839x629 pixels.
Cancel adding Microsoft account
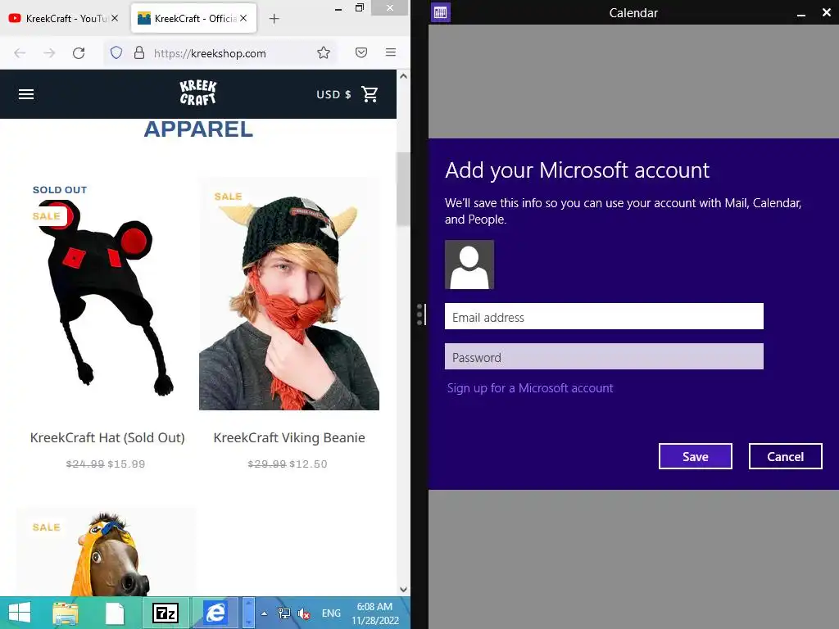click(x=785, y=456)
